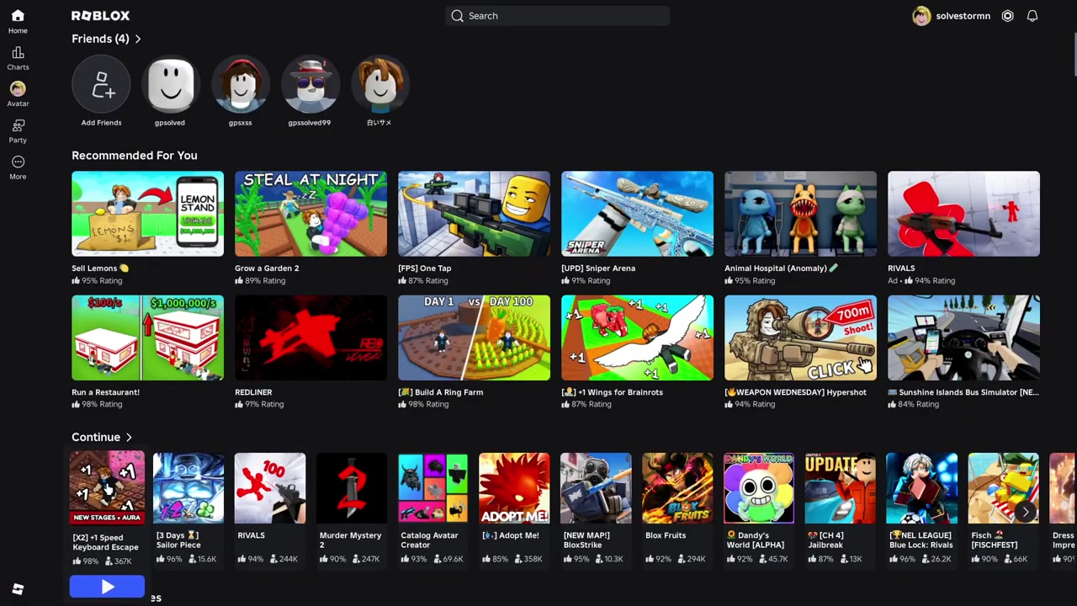Open the Build A Ring Farm thumbnail
Screen dimensions: 1077x606
pyautogui.click(x=474, y=338)
